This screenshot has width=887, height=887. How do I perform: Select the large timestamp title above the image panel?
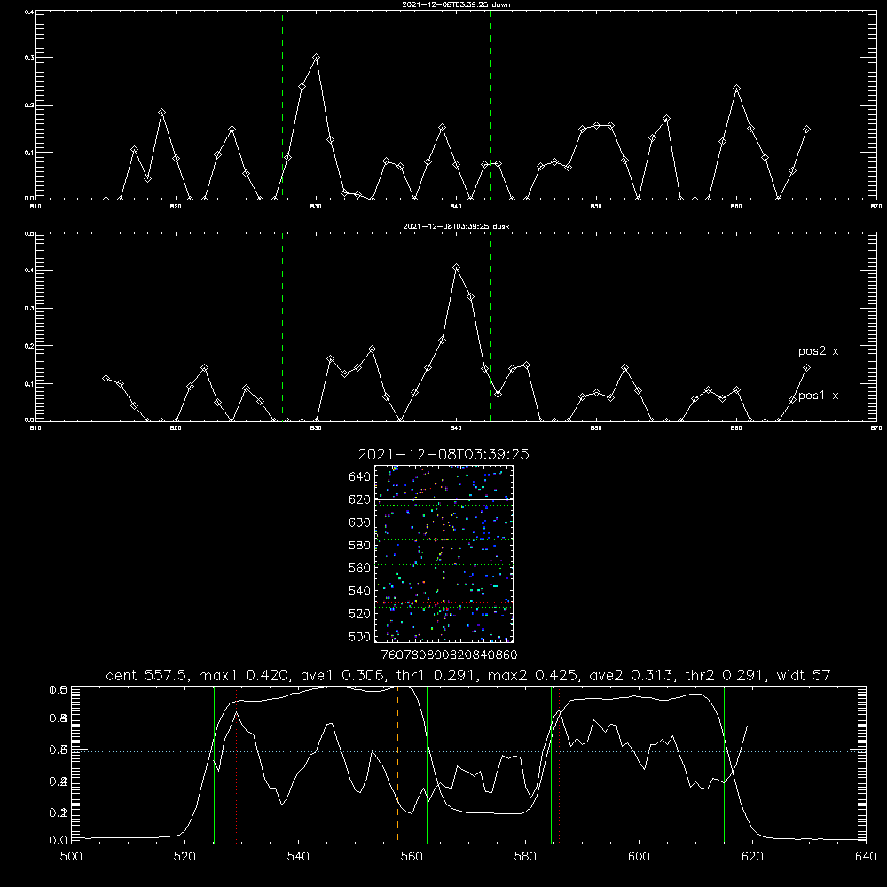point(443,454)
